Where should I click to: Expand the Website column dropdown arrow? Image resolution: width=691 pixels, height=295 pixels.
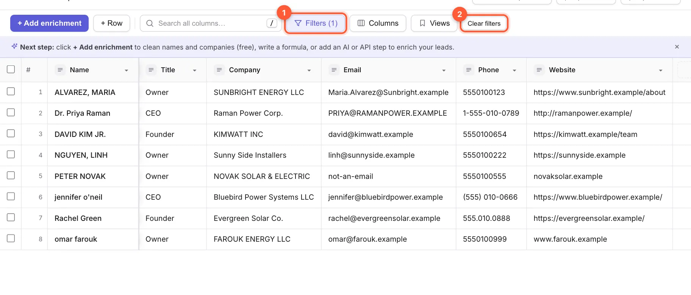tap(661, 70)
